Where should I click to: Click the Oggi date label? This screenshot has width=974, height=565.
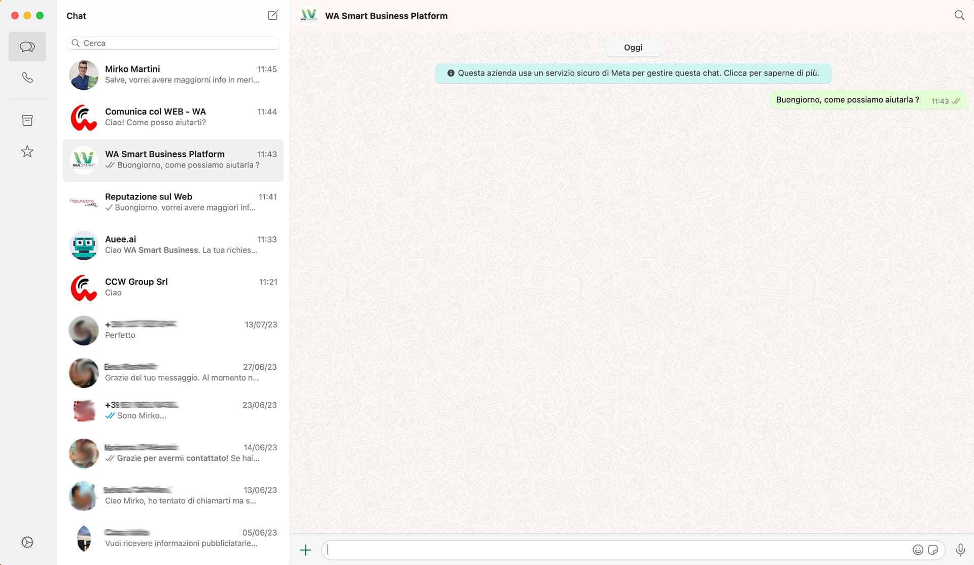tap(633, 47)
